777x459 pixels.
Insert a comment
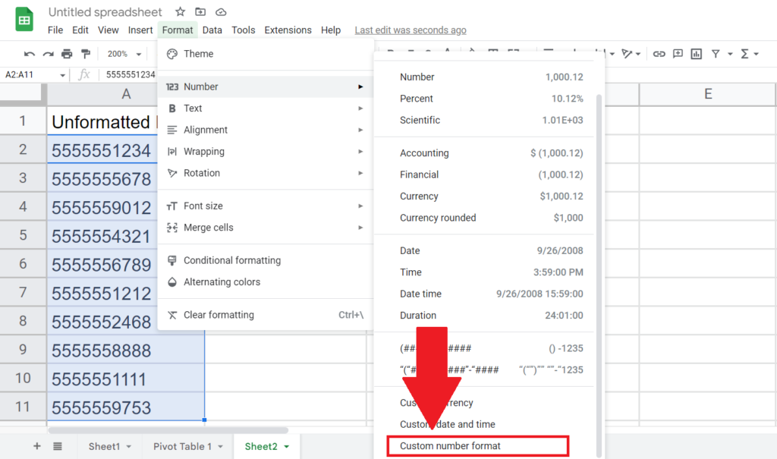click(x=678, y=54)
